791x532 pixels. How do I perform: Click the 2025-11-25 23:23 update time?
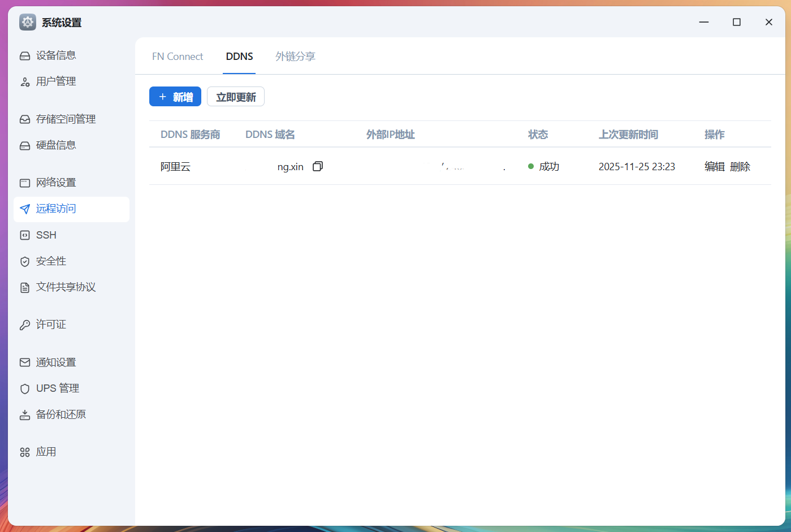[x=637, y=166]
